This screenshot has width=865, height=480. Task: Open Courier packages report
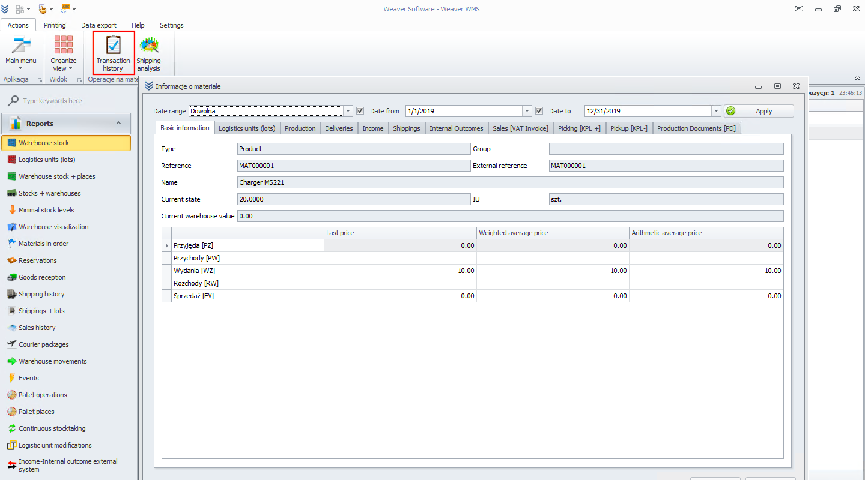(66, 344)
